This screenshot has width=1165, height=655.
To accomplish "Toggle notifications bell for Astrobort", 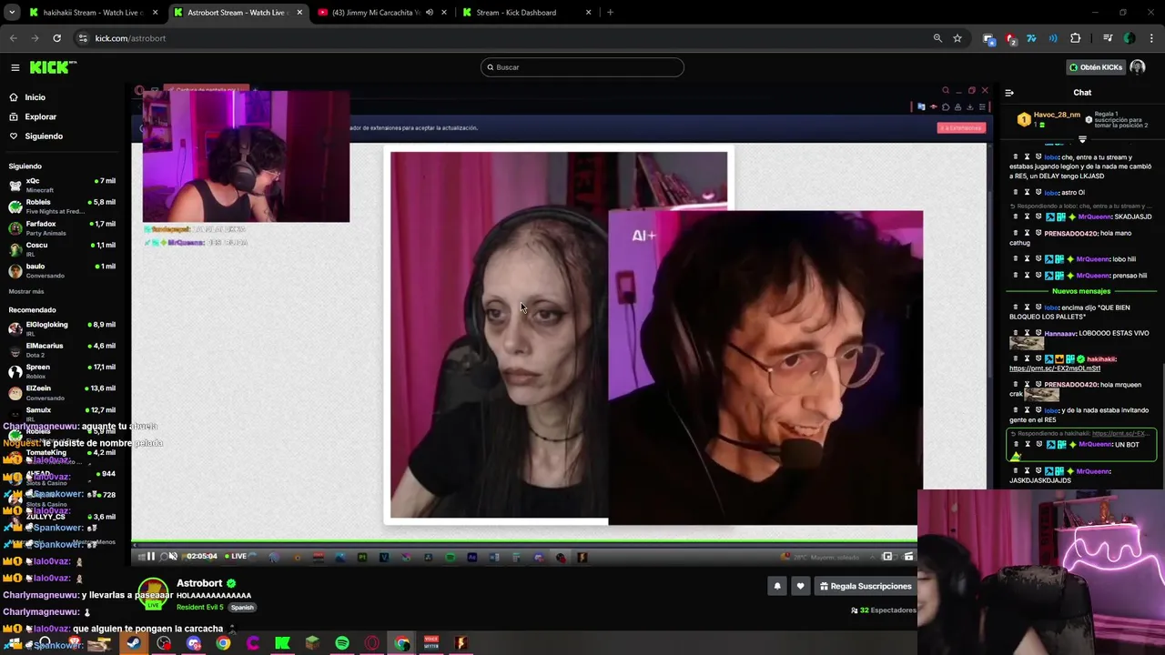I will pos(777,587).
